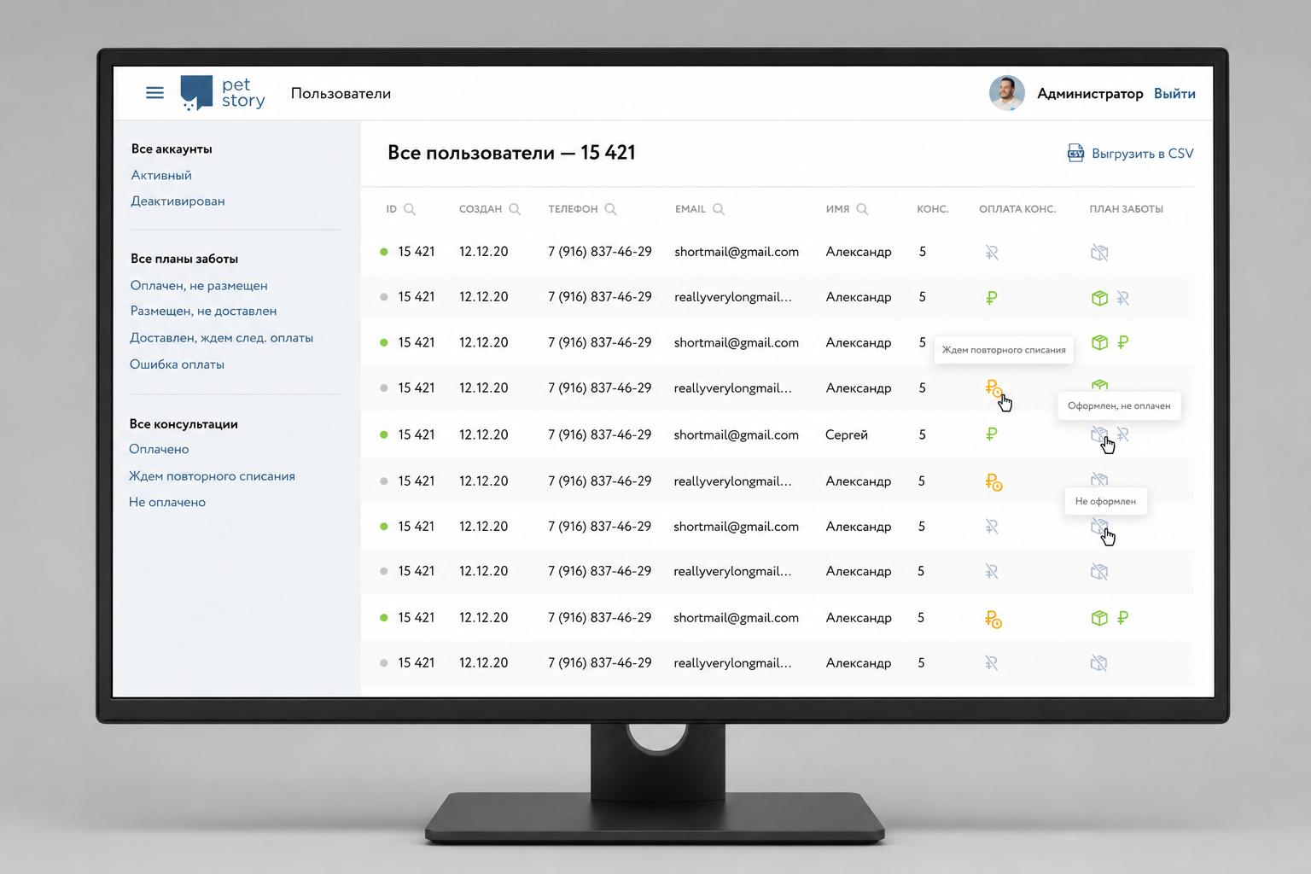
Task: Open the administrator avatar photo
Action: point(1007,93)
